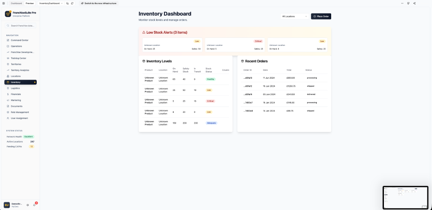The image size is (432, 210).
Task: Click the Place Order button
Action: pos(321,16)
